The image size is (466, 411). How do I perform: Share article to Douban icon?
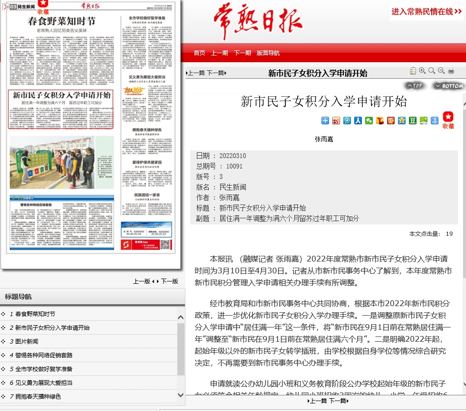pyautogui.click(x=413, y=121)
